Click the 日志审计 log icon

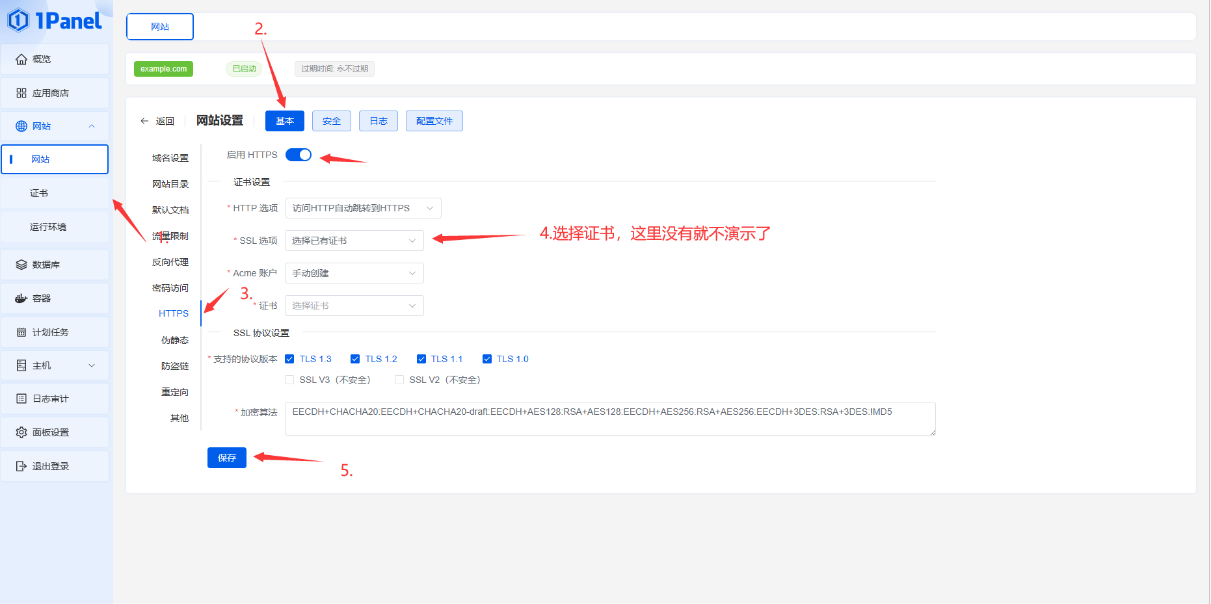(21, 399)
